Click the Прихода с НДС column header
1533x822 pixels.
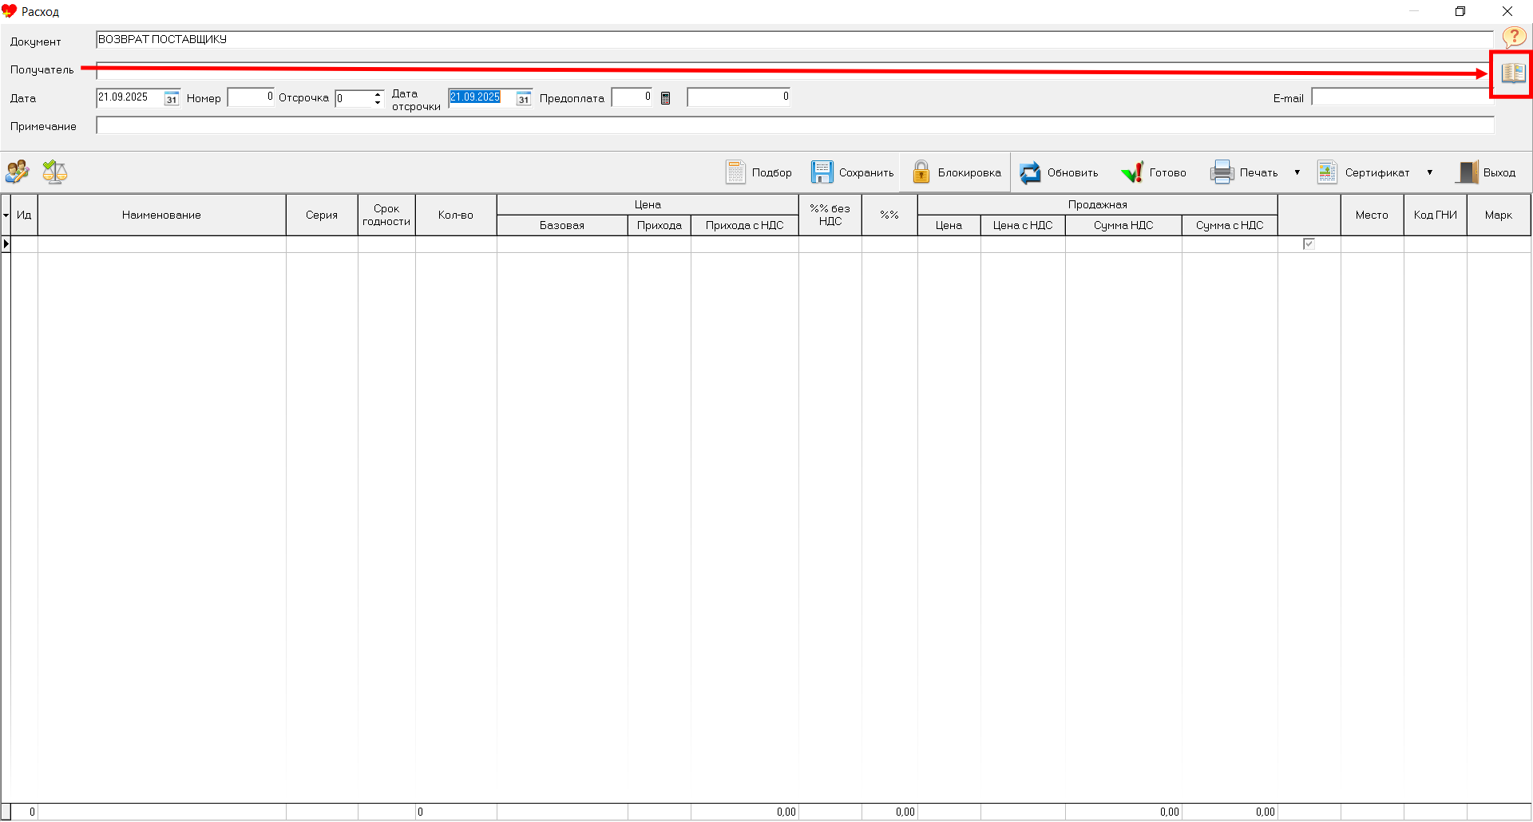tap(745, 226)
